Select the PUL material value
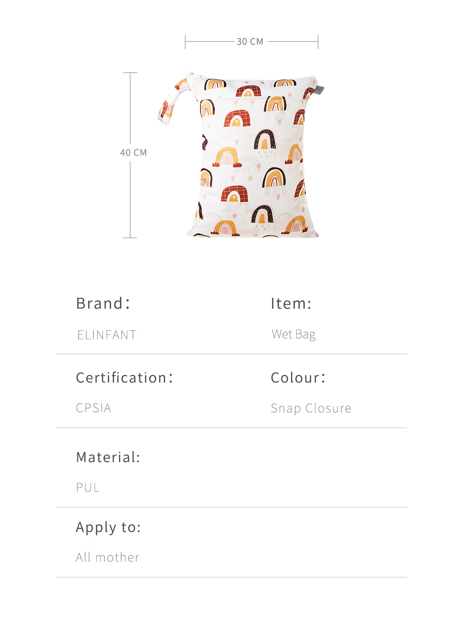This screenshot has width=471, height=631. (88, 488)
